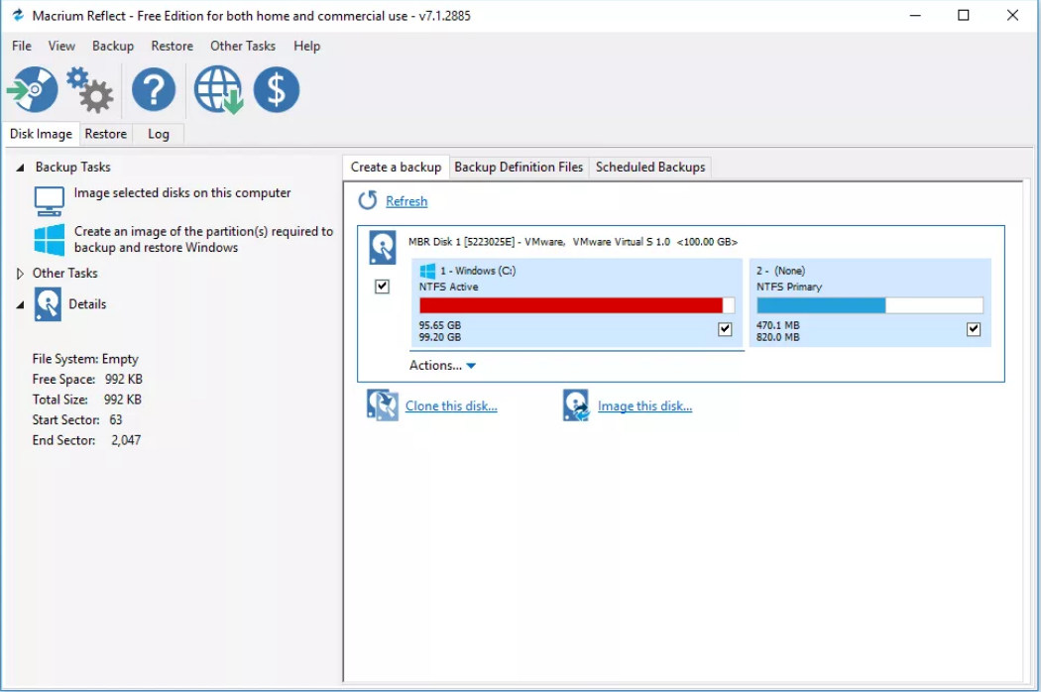Viewport: 1041px width, 692px height.
Task: Open the Other Tasks menu in menu bar
Action: tap(243, 46)
